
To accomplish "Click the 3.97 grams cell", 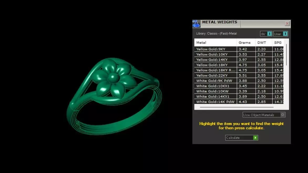I will click(x=246, y=60).
